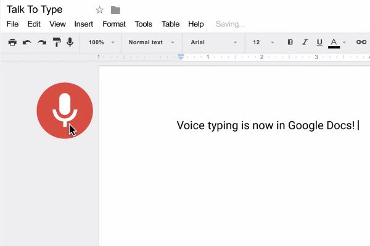Toggle the big red voice typing microphone
The width and height of the screenshot is (370, 246).
(x=65, y=111)
